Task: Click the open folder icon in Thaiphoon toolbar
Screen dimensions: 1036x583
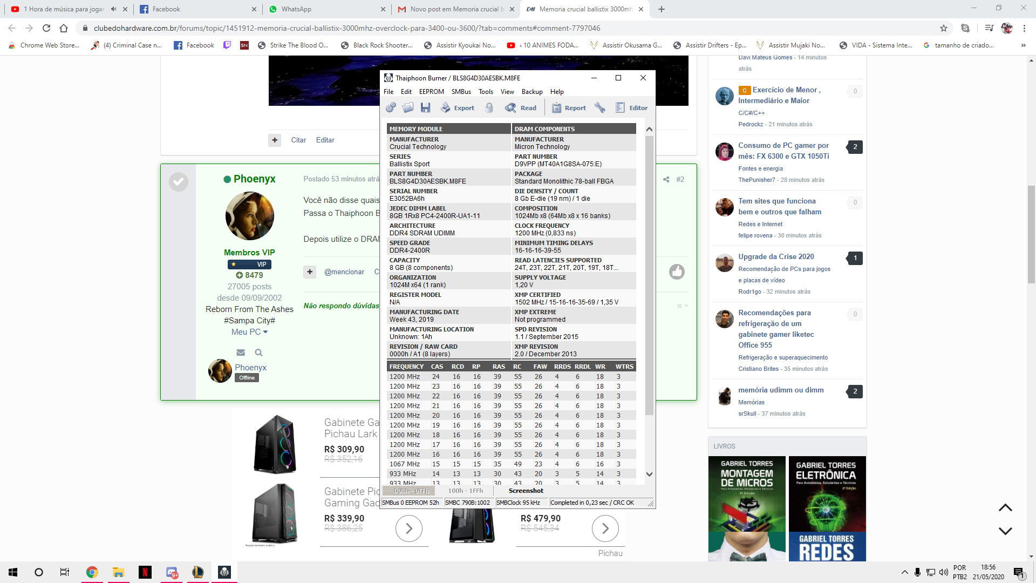Action: [408, 107]
